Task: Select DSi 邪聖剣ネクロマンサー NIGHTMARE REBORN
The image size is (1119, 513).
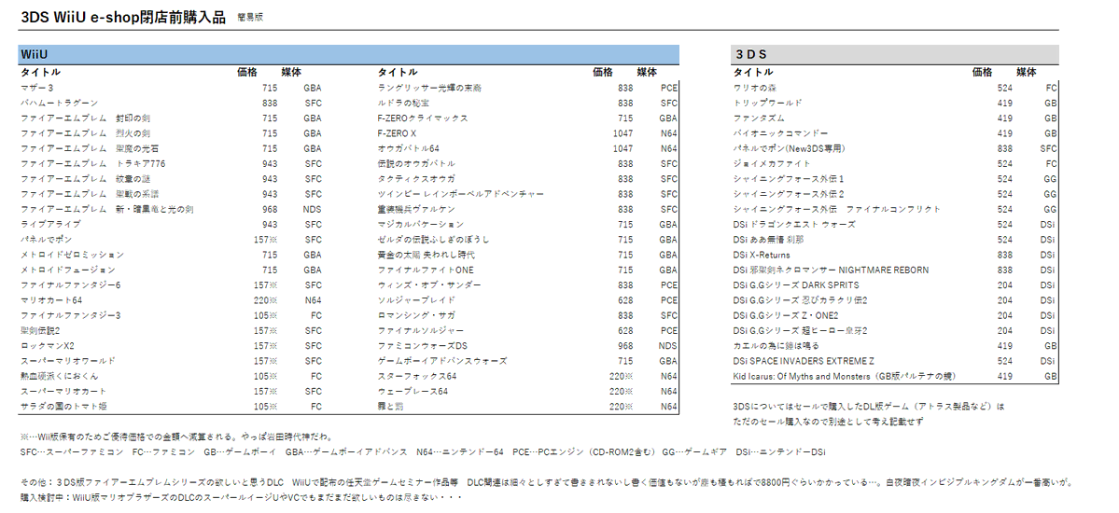Action: 832,270
